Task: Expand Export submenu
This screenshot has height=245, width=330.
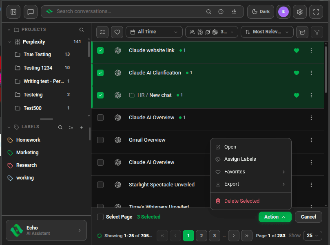Action: coord(251,184)
